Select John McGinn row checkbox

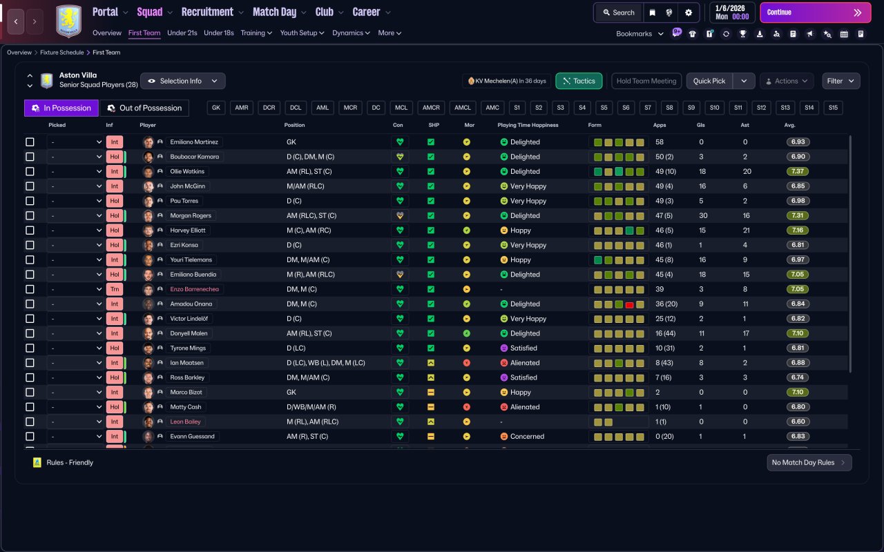pyautogui.click(x=30, y=186)
